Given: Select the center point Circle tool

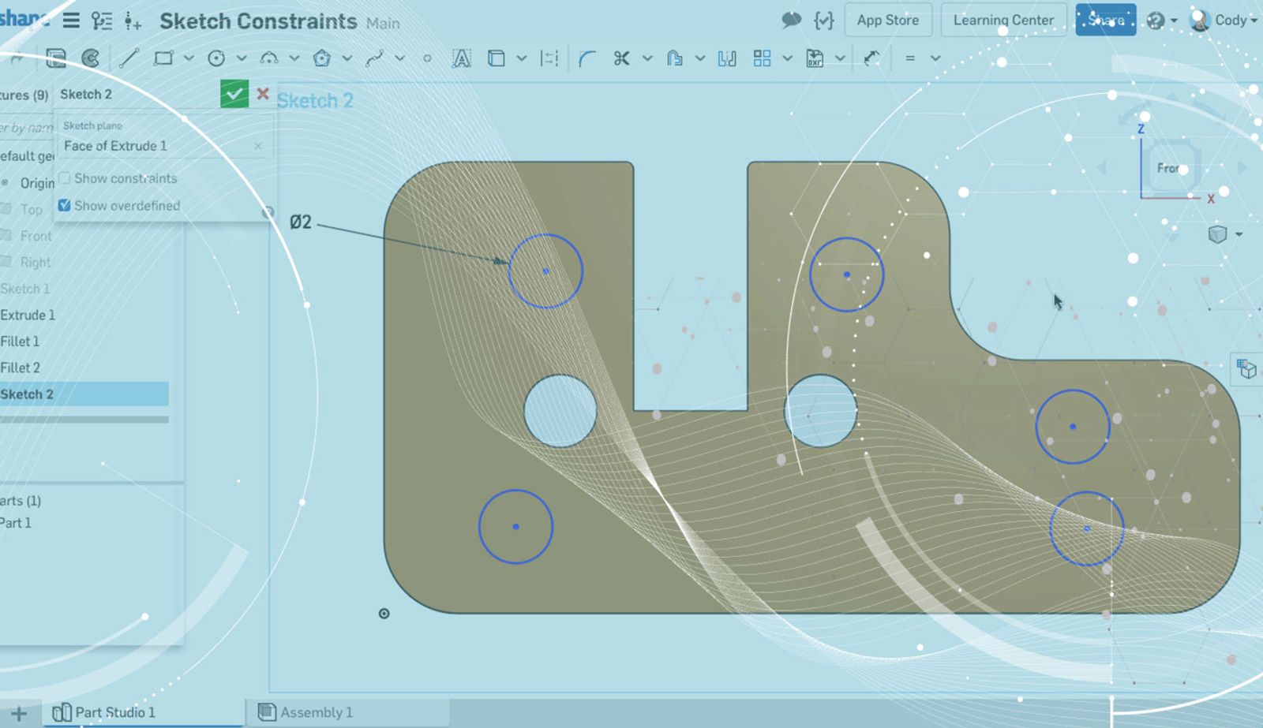Looking at the screenshot, I should [x=216, y=58].
